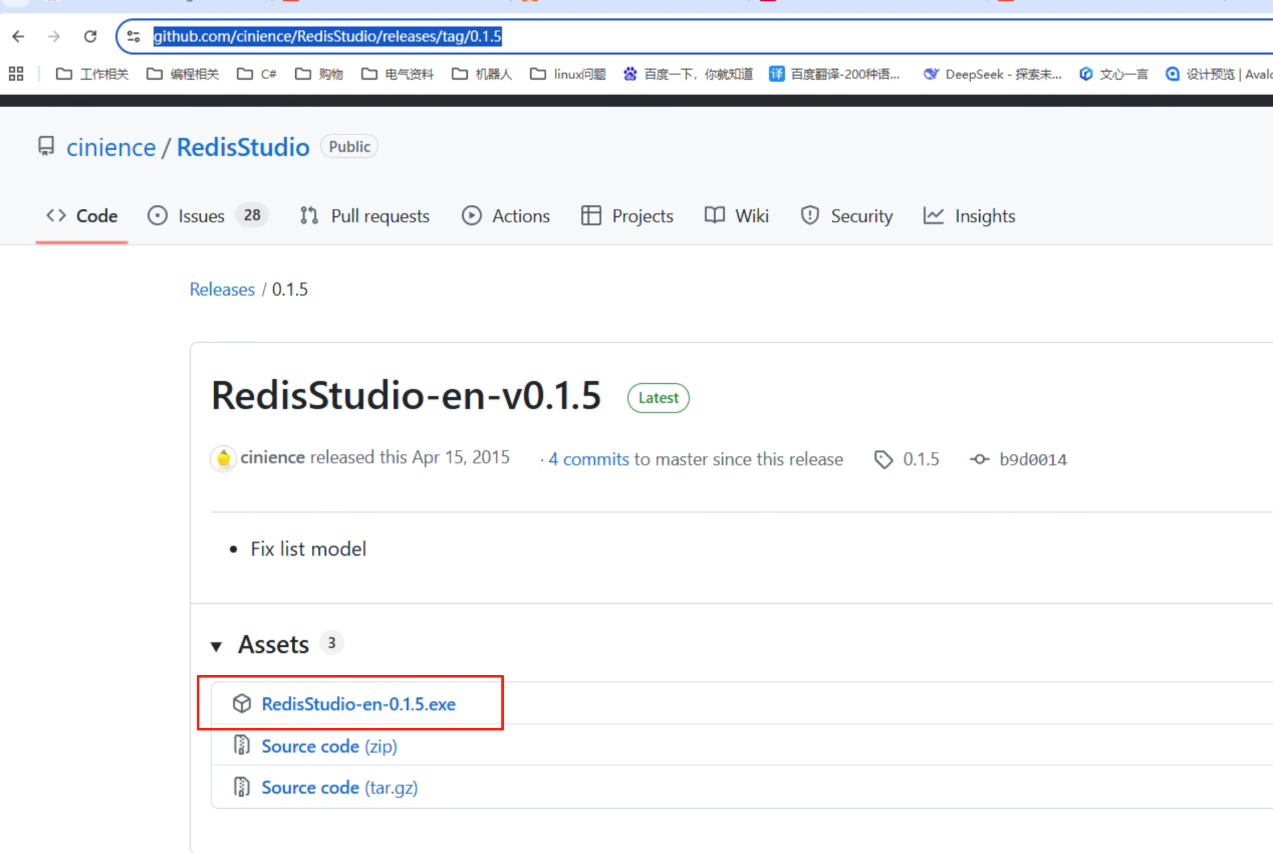Click the commit icon beside b9d0014

click(x=980, y=459)
